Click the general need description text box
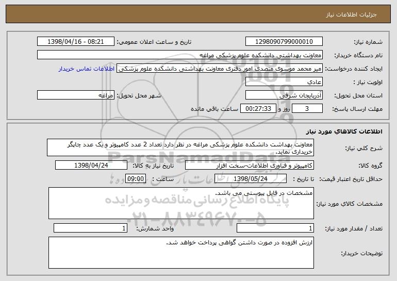 tap(180, 147)
